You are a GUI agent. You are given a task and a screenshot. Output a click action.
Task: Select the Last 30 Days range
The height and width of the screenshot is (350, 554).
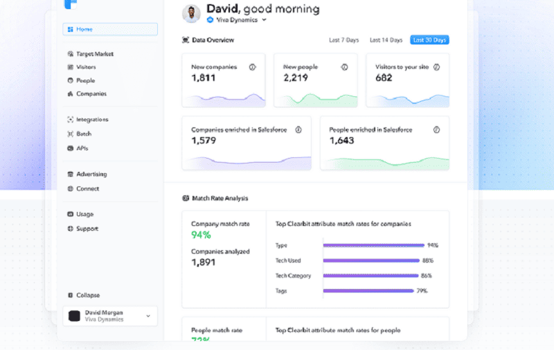tap(429, 40)
